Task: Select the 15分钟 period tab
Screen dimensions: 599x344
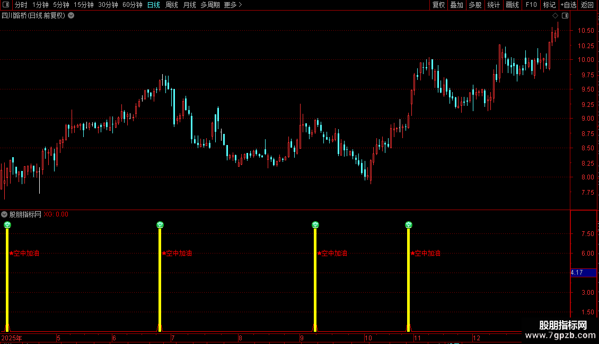Action: pos(83,5)
